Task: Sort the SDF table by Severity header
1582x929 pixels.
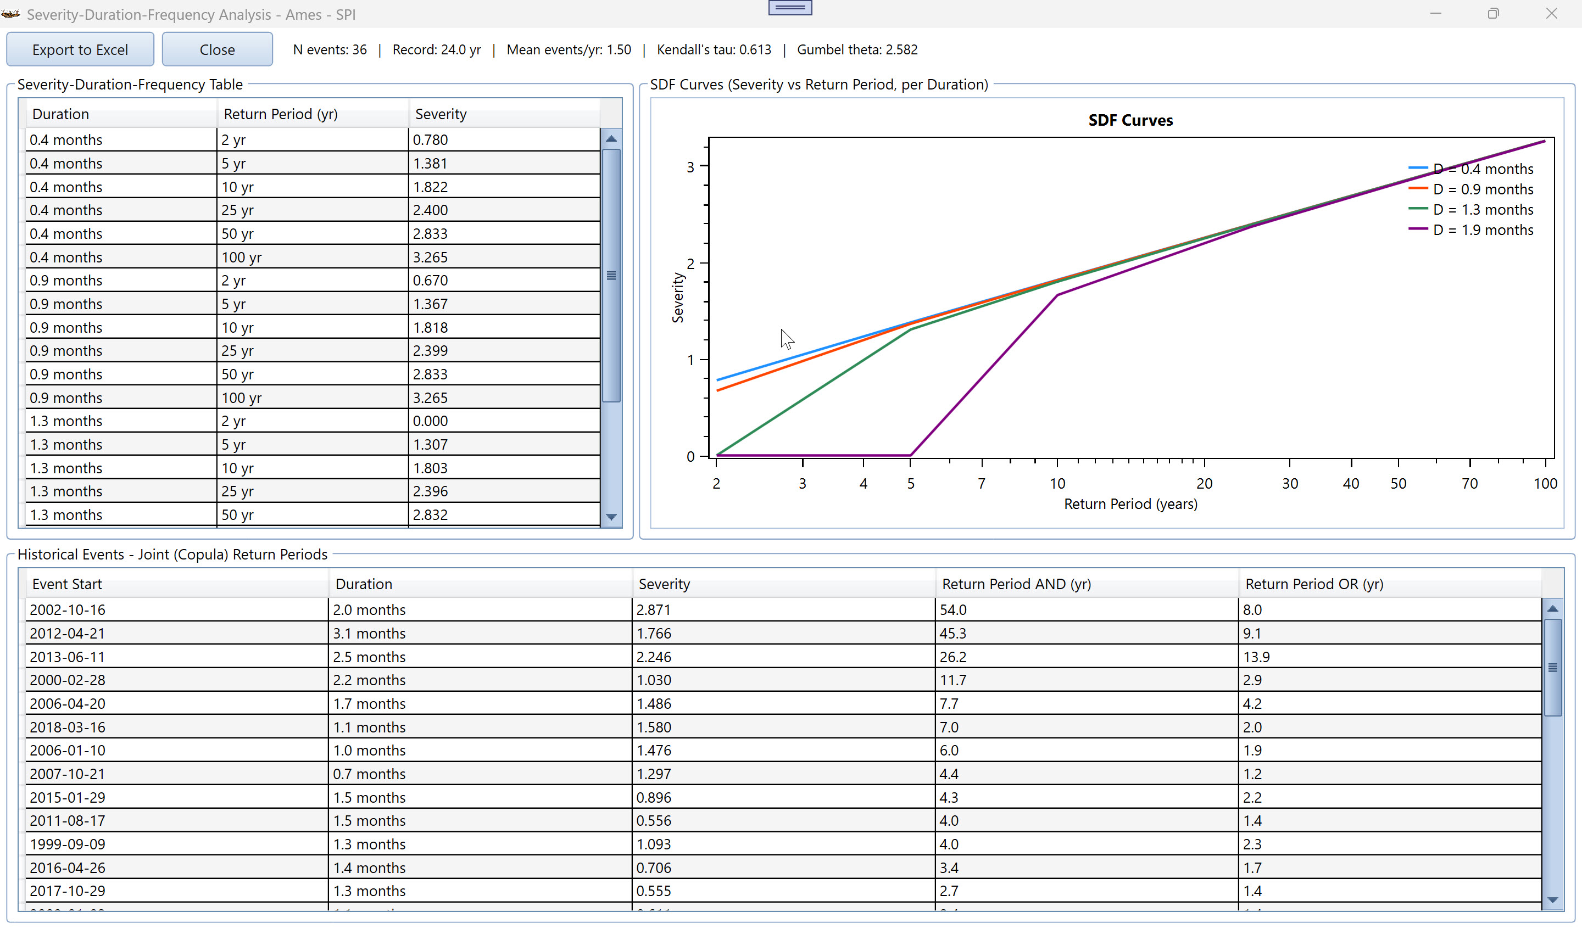Action: pyautogui.click(x=505, y=114)
